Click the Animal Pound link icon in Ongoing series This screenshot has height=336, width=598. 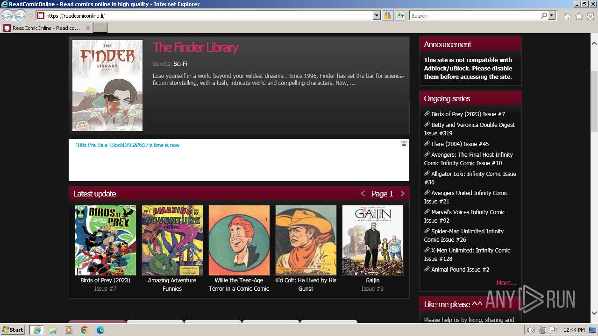coord(427,269)
